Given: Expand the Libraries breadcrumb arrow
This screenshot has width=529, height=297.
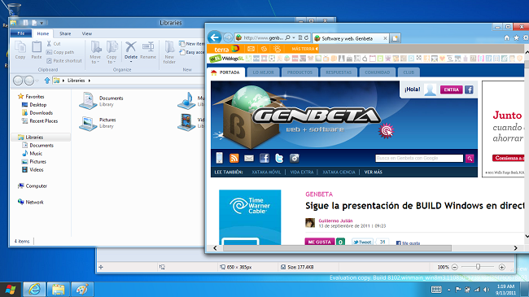Looking at the screenshot, I should tap(90, 81).
